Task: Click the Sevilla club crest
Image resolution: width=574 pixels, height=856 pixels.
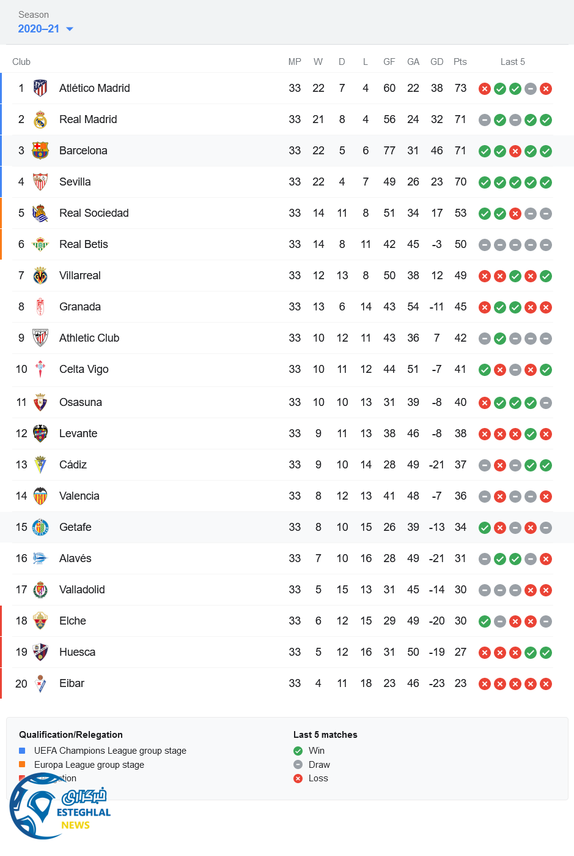Action: tap(40, 182)
